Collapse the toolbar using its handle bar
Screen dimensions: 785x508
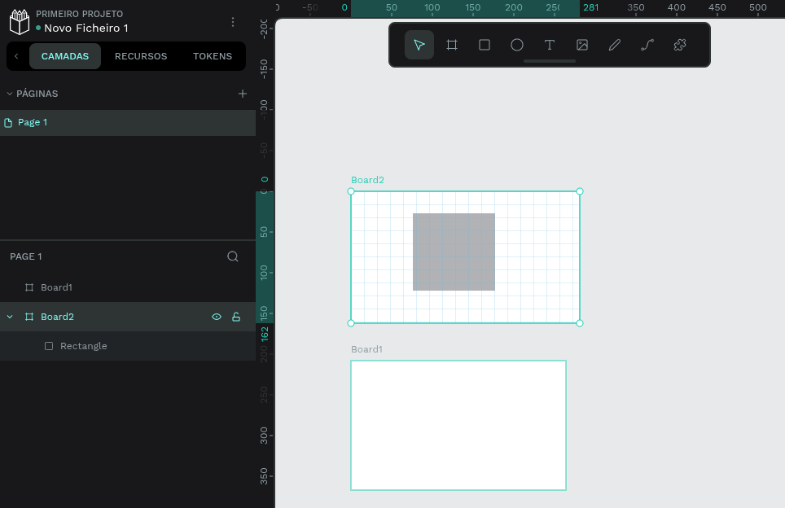(x=549, y=61)
